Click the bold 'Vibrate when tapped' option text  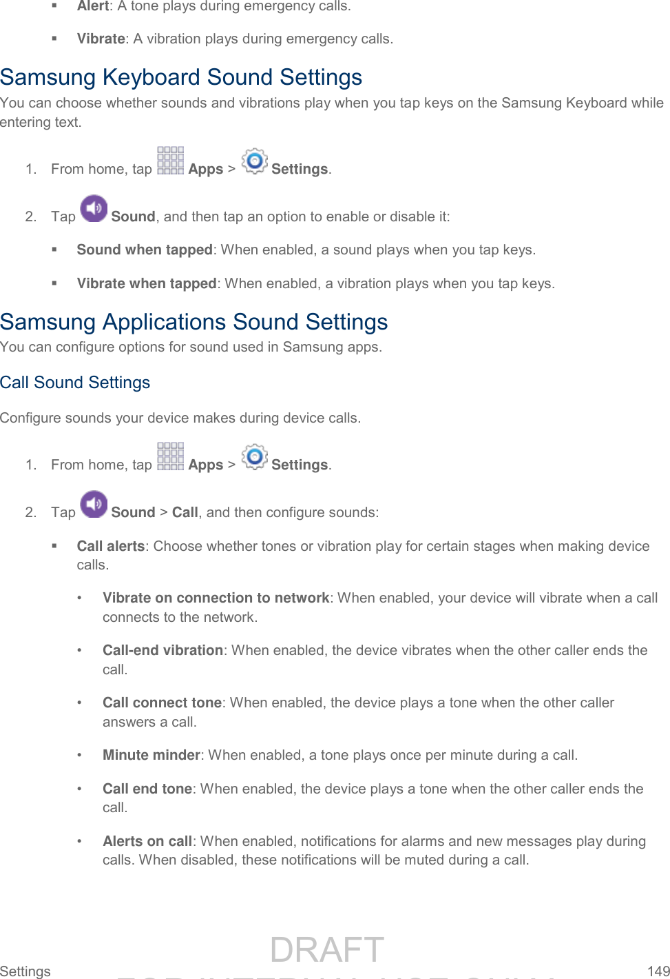coord(147,283)
